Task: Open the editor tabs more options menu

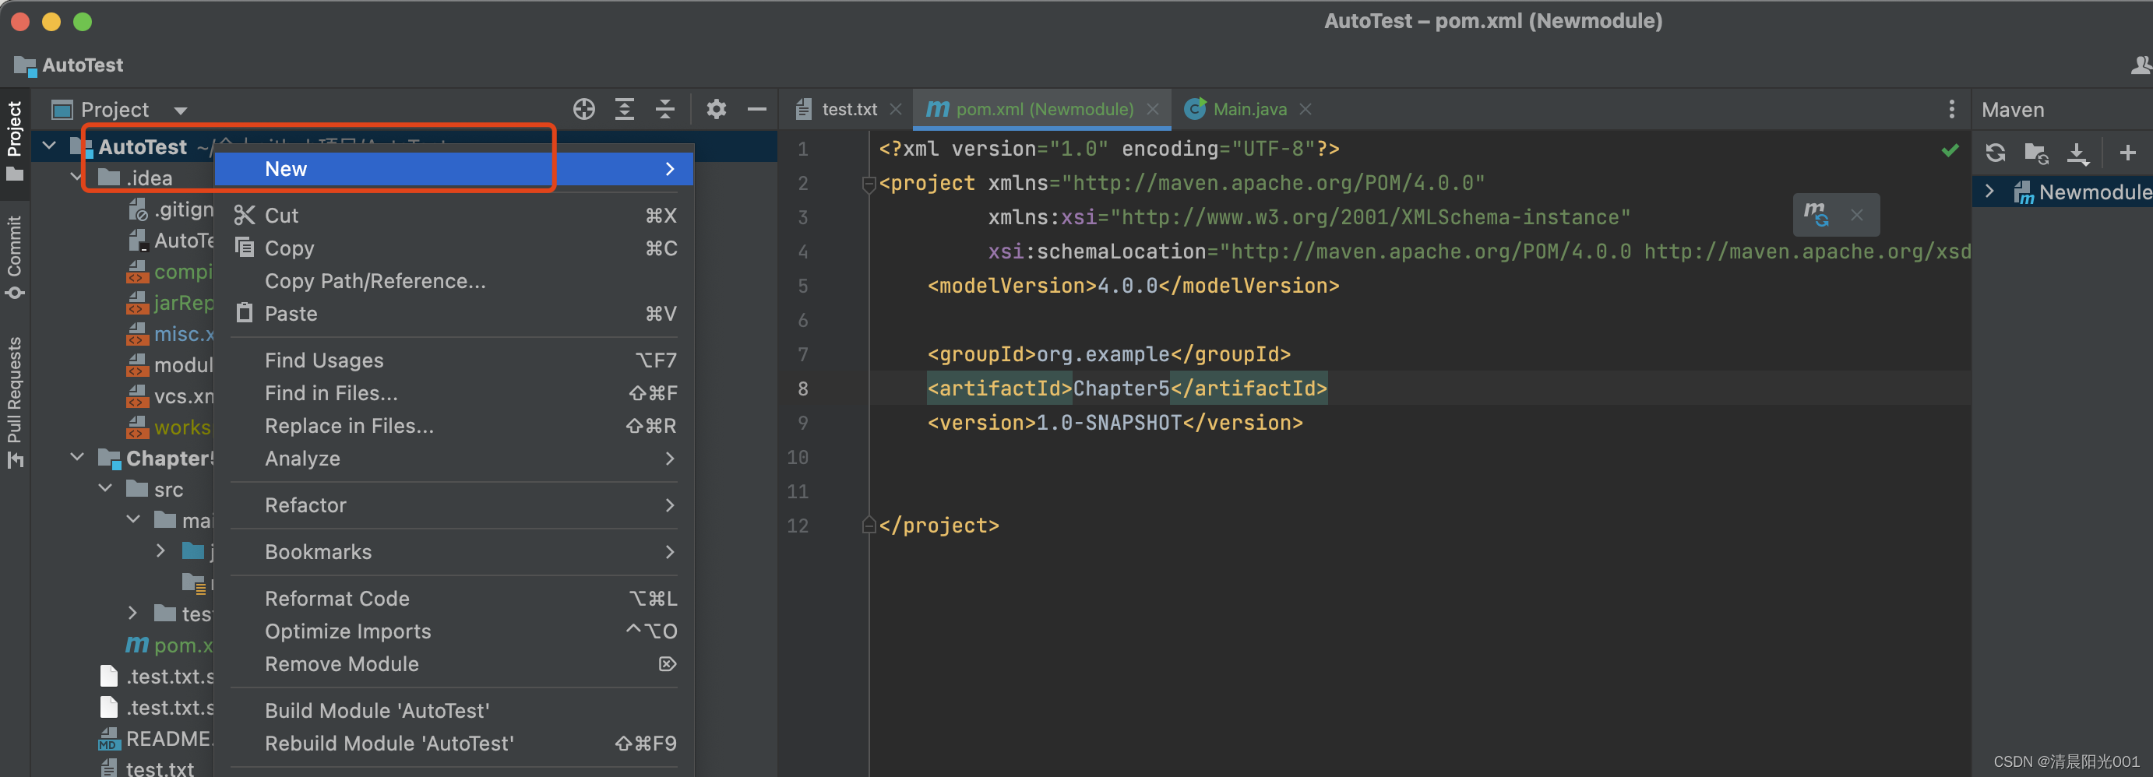Action: pos(1950,110)
